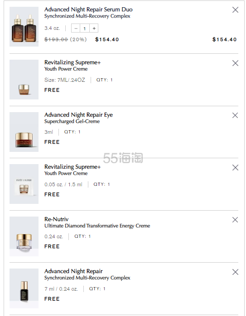
Task: Remove the 1.5 ml Revitalizing Supreme+ sample
Action: tap(235, 167)
